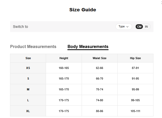Click the Waist Size column header
The height and width of the screenshot is (118, 162).
pyautogui.click(x=99, y=58)
